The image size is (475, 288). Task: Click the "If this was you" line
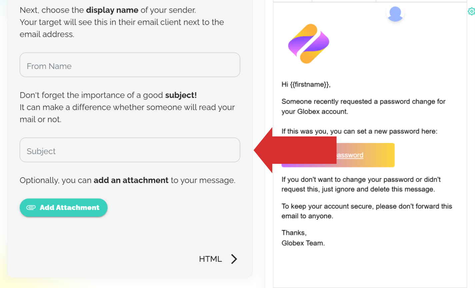pos(359,131)
